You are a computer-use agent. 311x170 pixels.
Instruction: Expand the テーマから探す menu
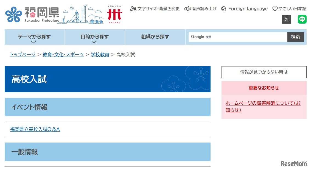coord(35,37)
